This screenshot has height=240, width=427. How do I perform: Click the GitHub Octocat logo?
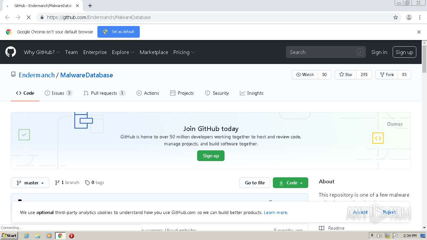pyautogui.click(x=11, y=52)
